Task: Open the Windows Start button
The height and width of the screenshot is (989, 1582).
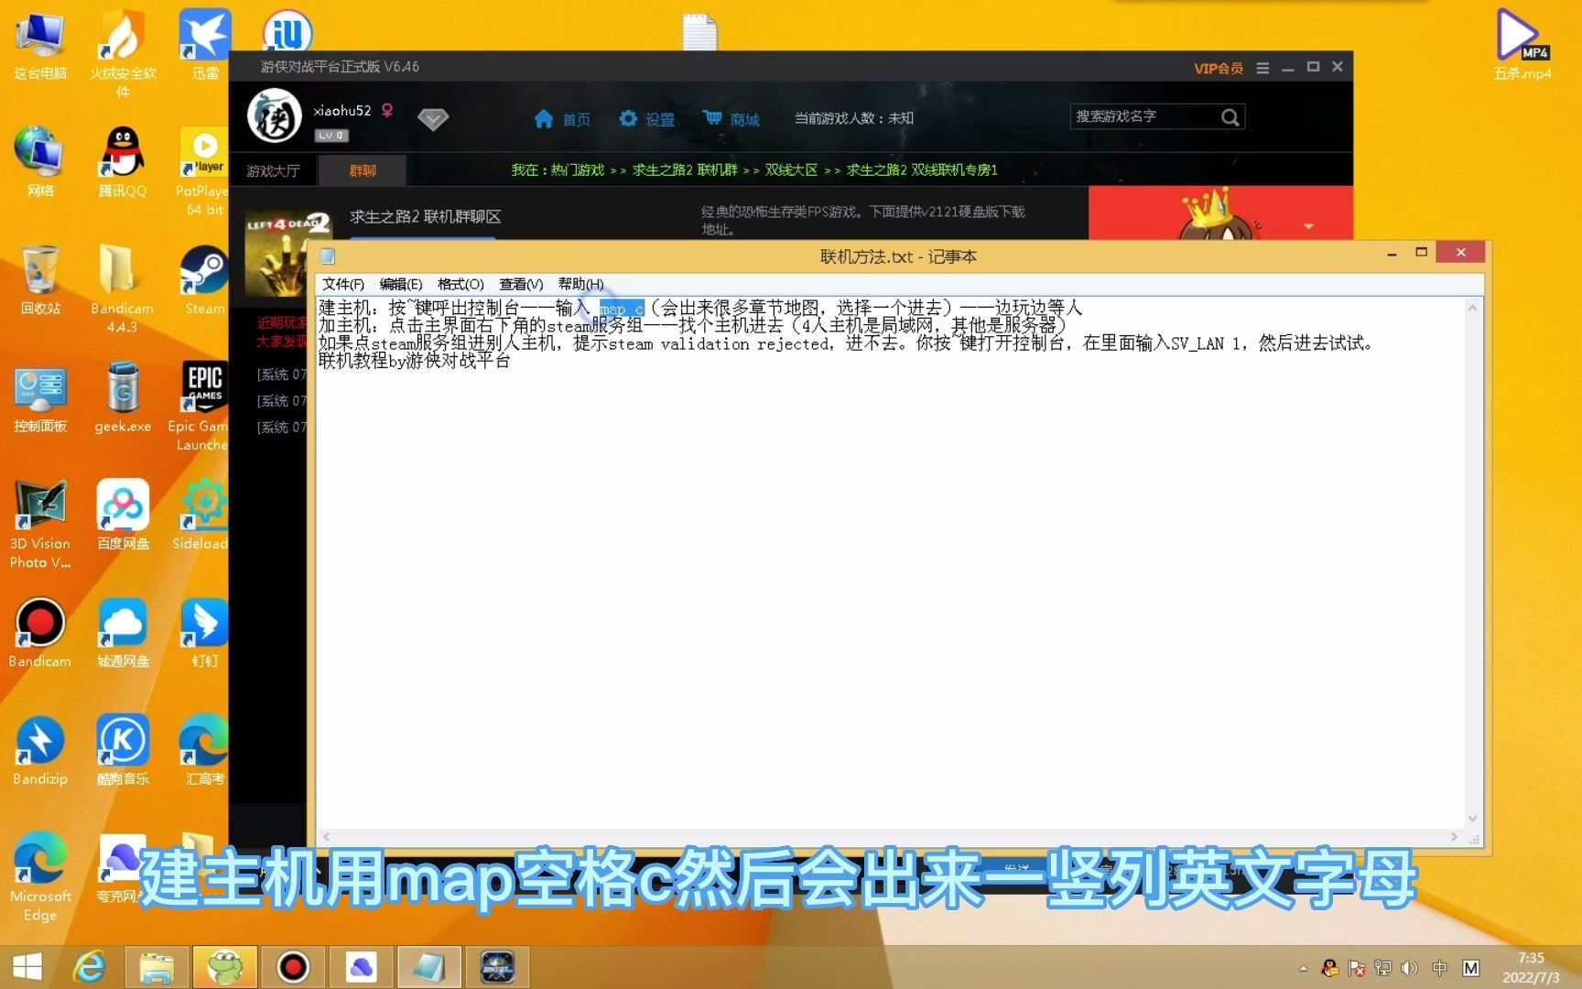Action: click(27, 967)
